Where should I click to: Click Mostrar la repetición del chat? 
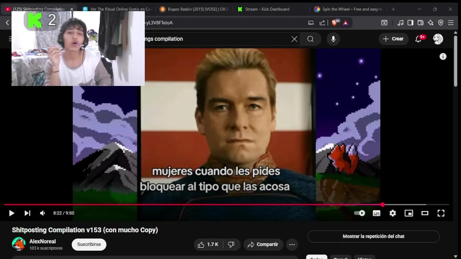373,236
